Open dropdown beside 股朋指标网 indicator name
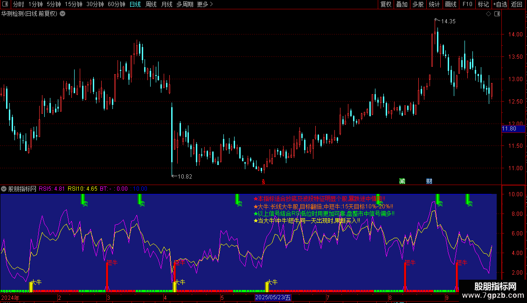The height and width of the screenshot is (303, 527). (x=4, y=189)
